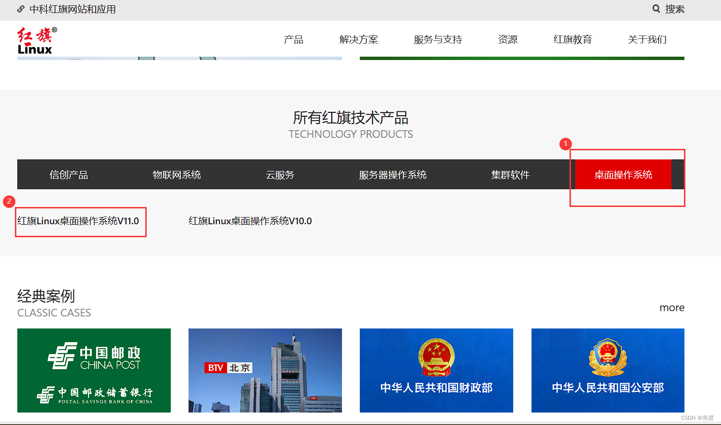Switch to the 信创产品 tab
Screen dimensions: 721x425
[69, 175]
